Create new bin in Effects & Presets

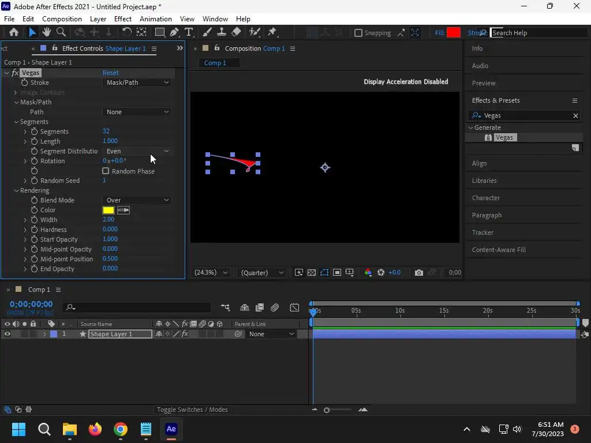click(575, 148)
